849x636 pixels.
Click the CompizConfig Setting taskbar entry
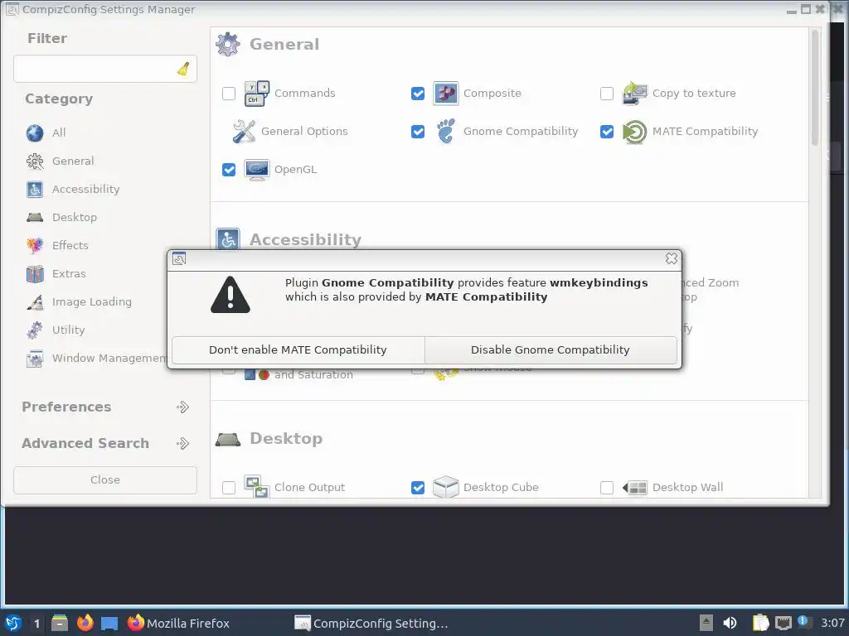tap(371, 623)
